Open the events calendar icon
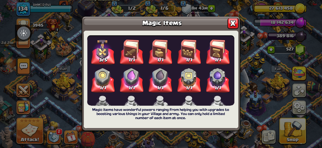Screen dimensions: 322x148 [x=71, y=137]
